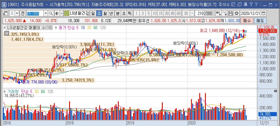The image size is (280, 126).
Task: Toggle the left side panel icon
Action: (x=6, y=13)
